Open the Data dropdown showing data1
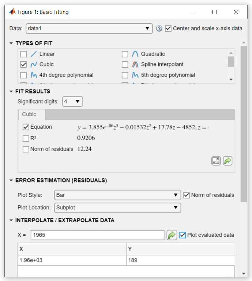 point(89,29)
